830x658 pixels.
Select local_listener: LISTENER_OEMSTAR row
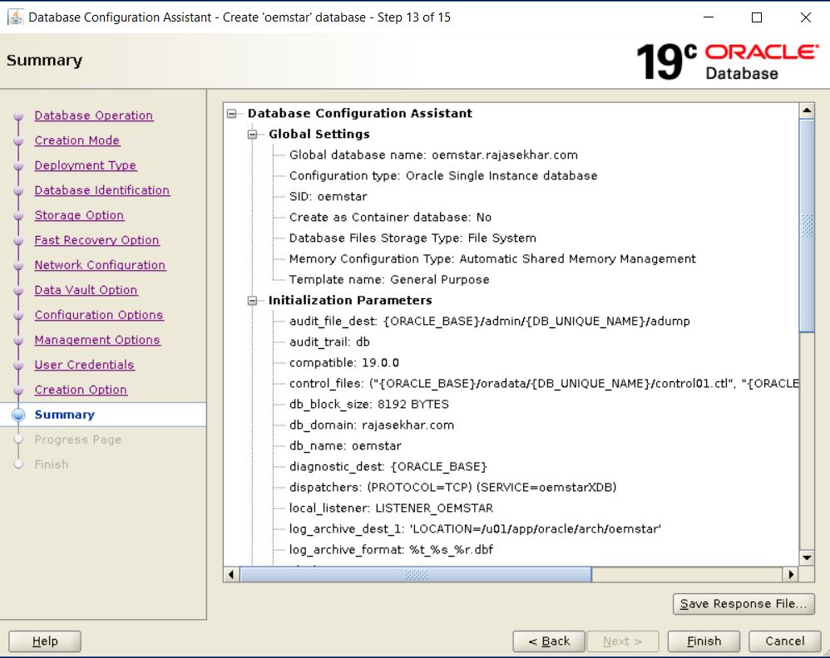click(x=391, y=508)
